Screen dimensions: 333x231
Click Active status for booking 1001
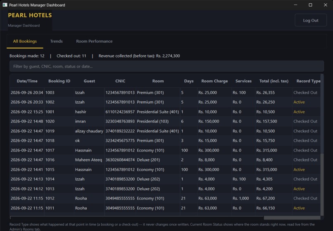tap(299, 112)
